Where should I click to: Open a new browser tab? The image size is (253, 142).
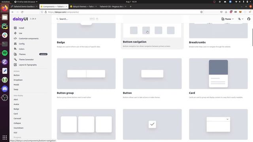(x=130, y=7)
